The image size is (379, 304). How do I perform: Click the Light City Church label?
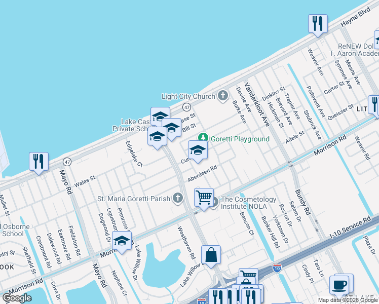188,96
